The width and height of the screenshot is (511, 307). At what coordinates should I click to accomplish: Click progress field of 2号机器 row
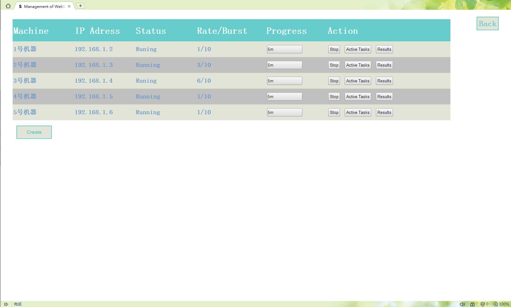pyautogui.click(x=284, y=65)
